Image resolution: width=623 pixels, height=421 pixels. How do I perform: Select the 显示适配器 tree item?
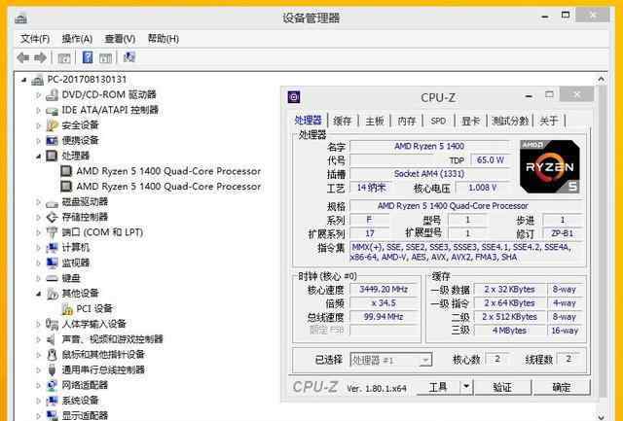pos(85,415)
